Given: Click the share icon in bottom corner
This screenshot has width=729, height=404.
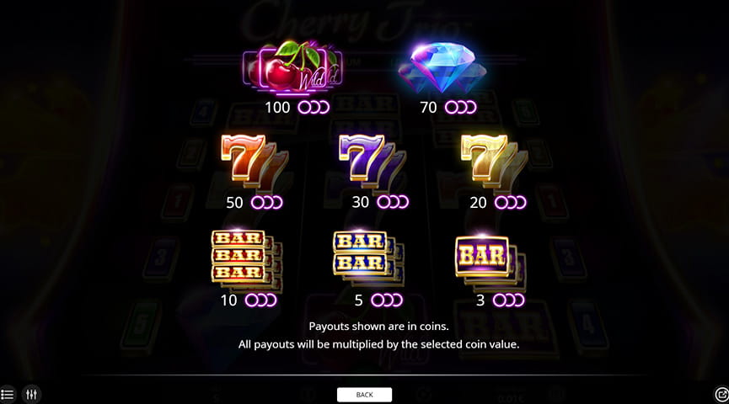Looking at the screenshot, I should pyautogui.click(x=721, y=395).
